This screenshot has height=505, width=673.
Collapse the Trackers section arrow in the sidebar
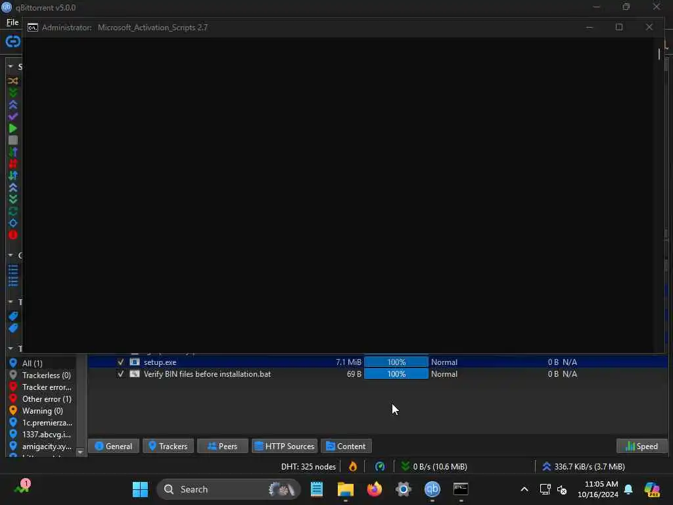pos(11,349)
